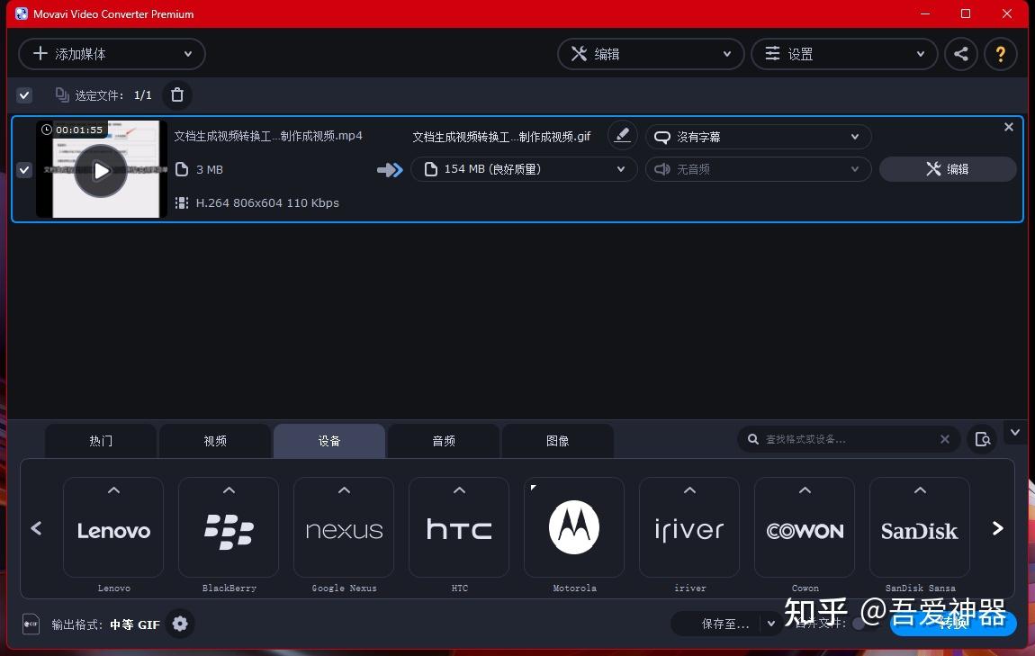
Task: Open output format settings gear
Action: 179,624
